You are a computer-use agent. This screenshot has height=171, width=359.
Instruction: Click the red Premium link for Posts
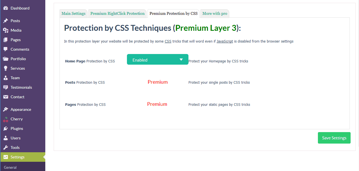tap(158, 82)
